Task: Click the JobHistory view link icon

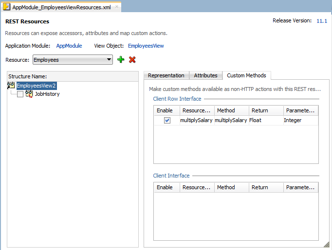Action: coord(29,94)
